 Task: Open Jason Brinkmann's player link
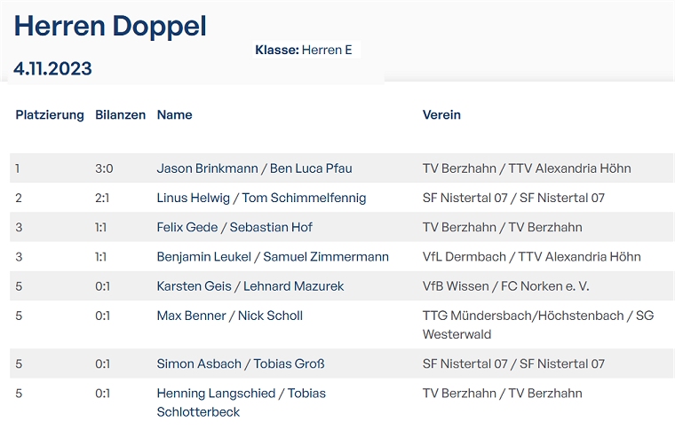(207, 168)
